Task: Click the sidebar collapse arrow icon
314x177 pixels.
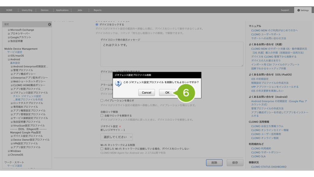Action: (x=49, y=24)
